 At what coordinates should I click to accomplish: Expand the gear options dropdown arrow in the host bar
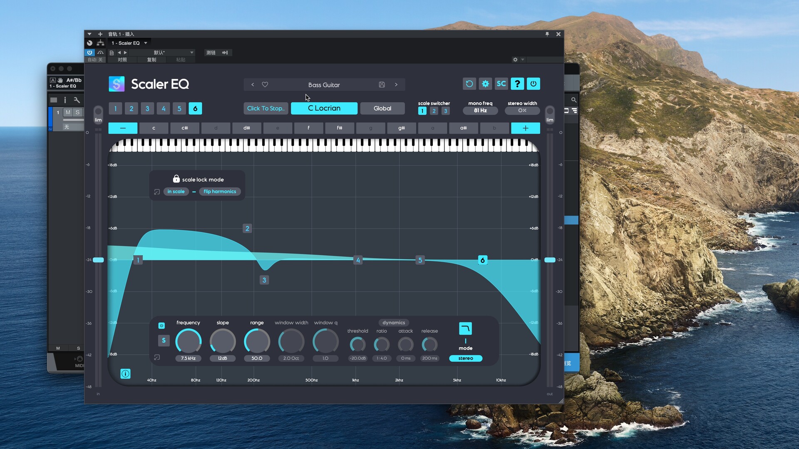point(523,60)
